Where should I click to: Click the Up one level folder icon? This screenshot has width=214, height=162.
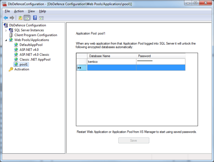(x=20, y=18)
